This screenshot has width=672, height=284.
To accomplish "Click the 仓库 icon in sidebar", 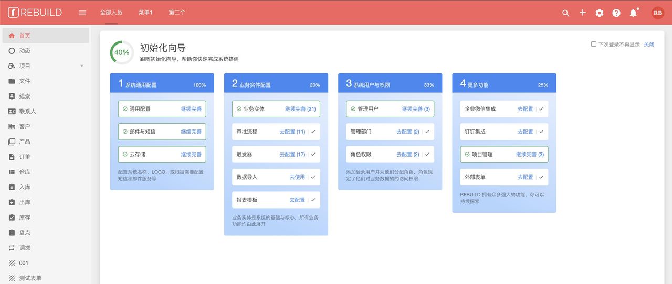I will [12, 172].
